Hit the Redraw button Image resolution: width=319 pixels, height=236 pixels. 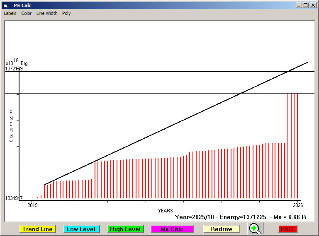click(221, 229)
